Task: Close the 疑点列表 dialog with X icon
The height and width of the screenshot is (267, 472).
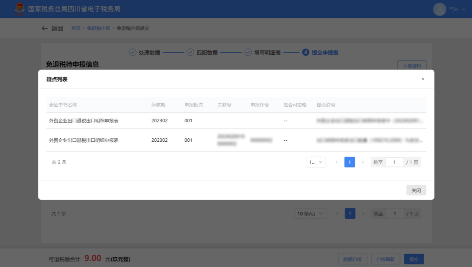Action: click(x=423, y=79)
